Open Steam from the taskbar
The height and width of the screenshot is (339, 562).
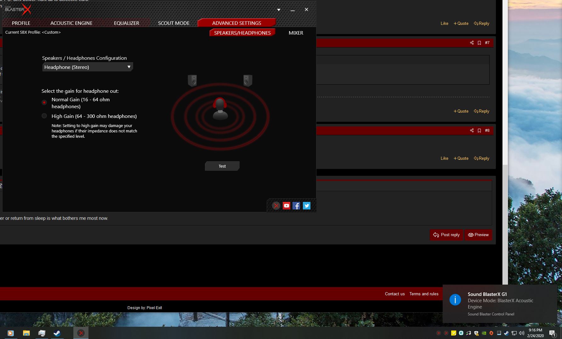coord(57,333)
